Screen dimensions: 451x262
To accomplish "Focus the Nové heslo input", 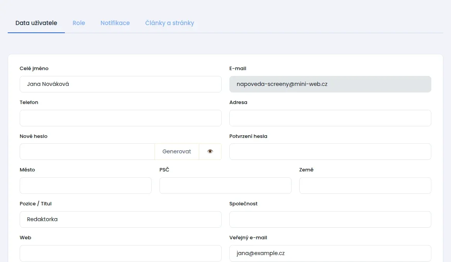I will pyautogui.click(x=87, y=151).
